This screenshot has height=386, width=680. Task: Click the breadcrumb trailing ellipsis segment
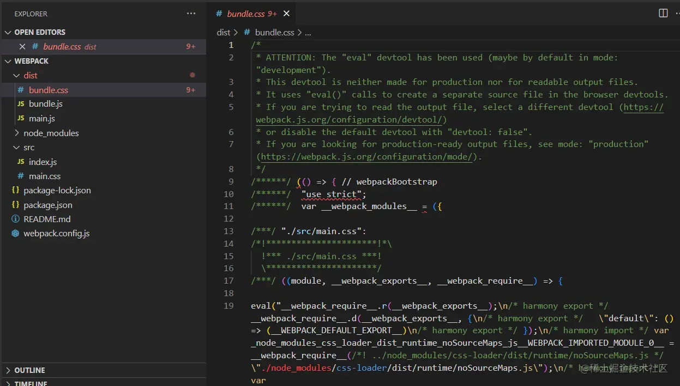click(308, 33)
